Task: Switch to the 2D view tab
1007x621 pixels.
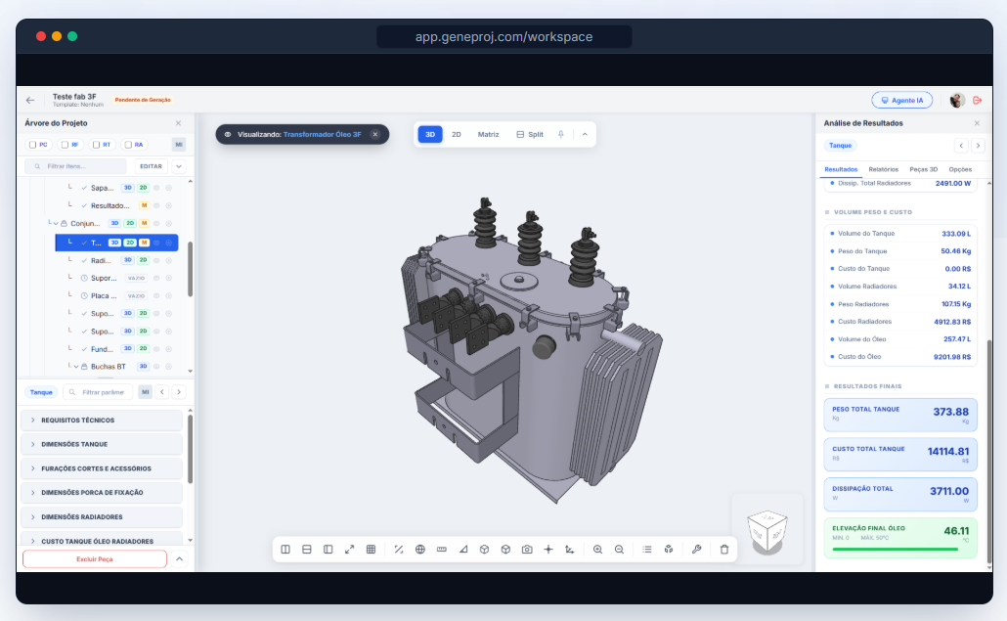Action: pyautogui.click(x=456, y=134)
